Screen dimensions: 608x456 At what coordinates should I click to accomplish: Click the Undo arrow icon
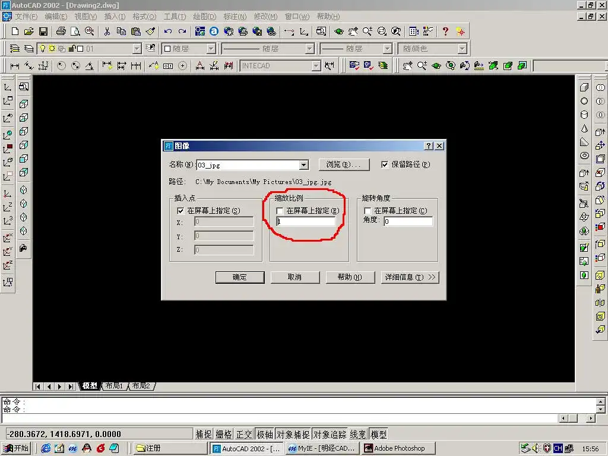coord(168,31)
